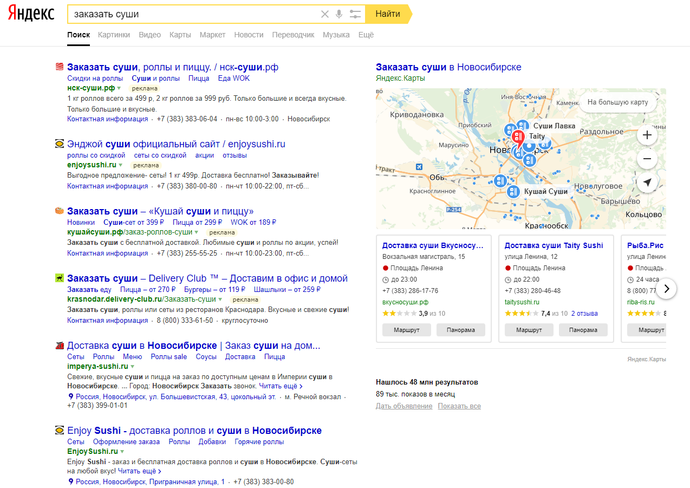Start voice search with the microphone icon
Image resolution: width=690 pixels, height=488 pixels.
point(339,14)
